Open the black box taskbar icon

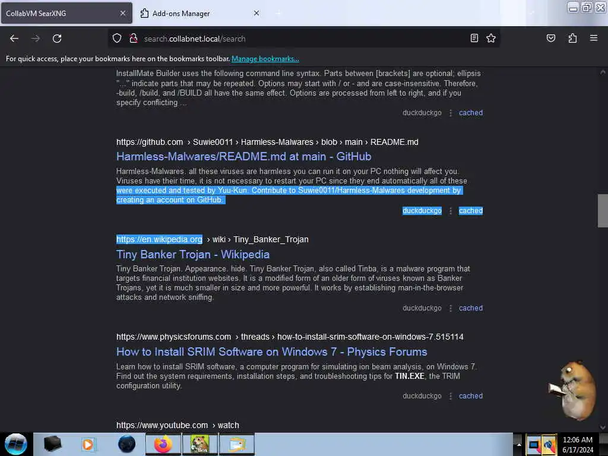52,444
